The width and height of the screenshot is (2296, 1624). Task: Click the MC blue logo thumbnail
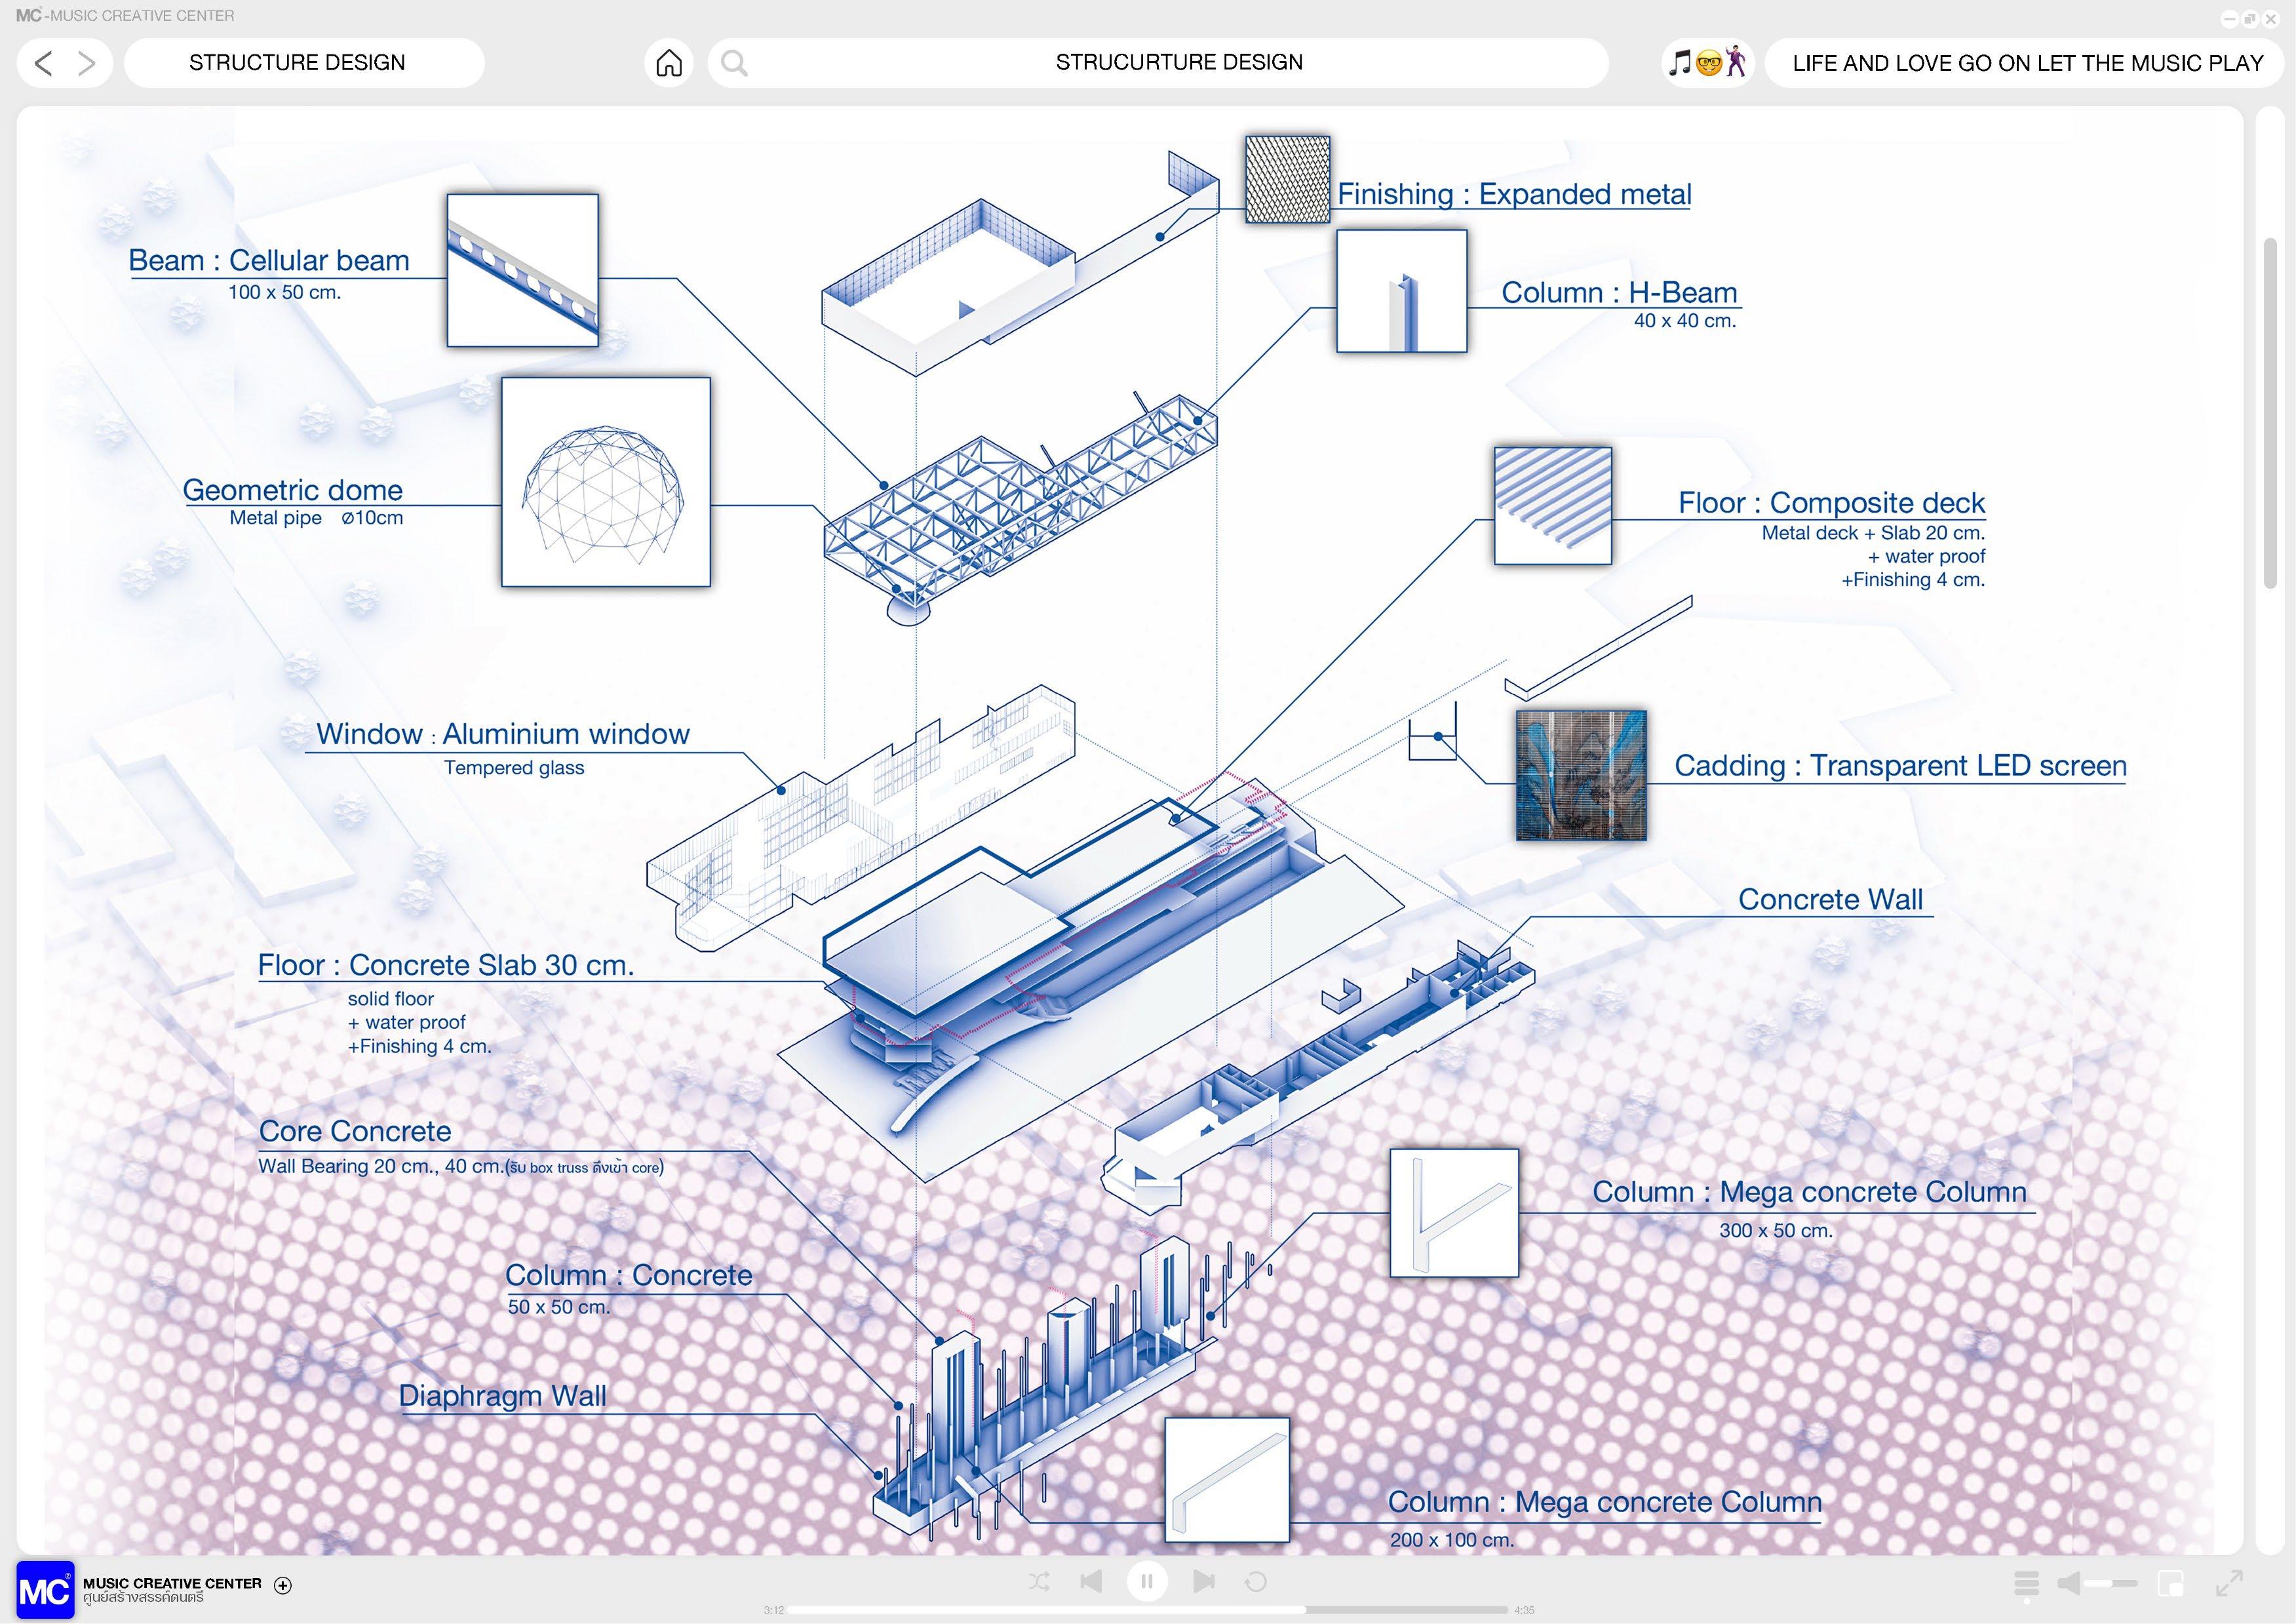45,1589
